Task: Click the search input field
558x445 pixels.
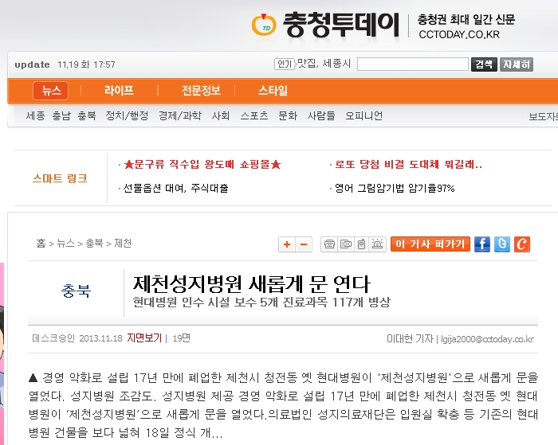Action: pos(412,64)
